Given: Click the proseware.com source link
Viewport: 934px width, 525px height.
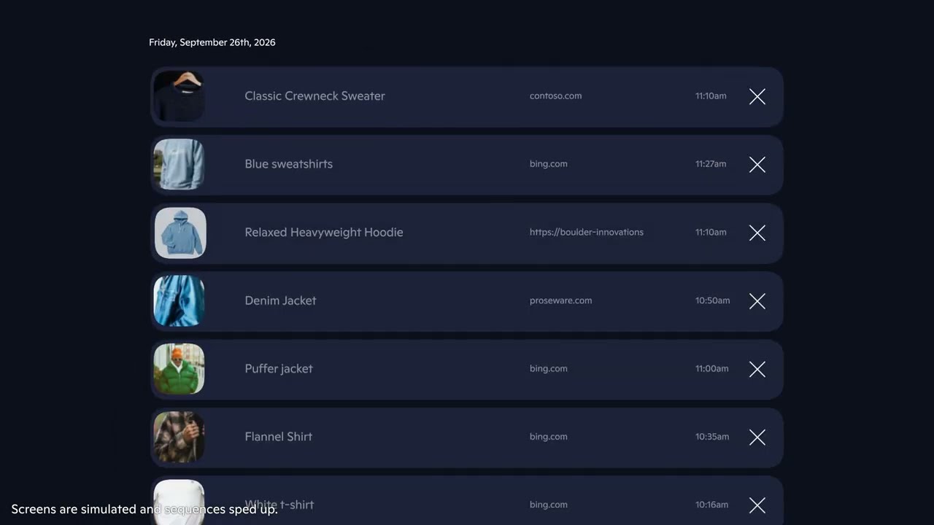Looking at the screenshot, I should tap(560, 300).
